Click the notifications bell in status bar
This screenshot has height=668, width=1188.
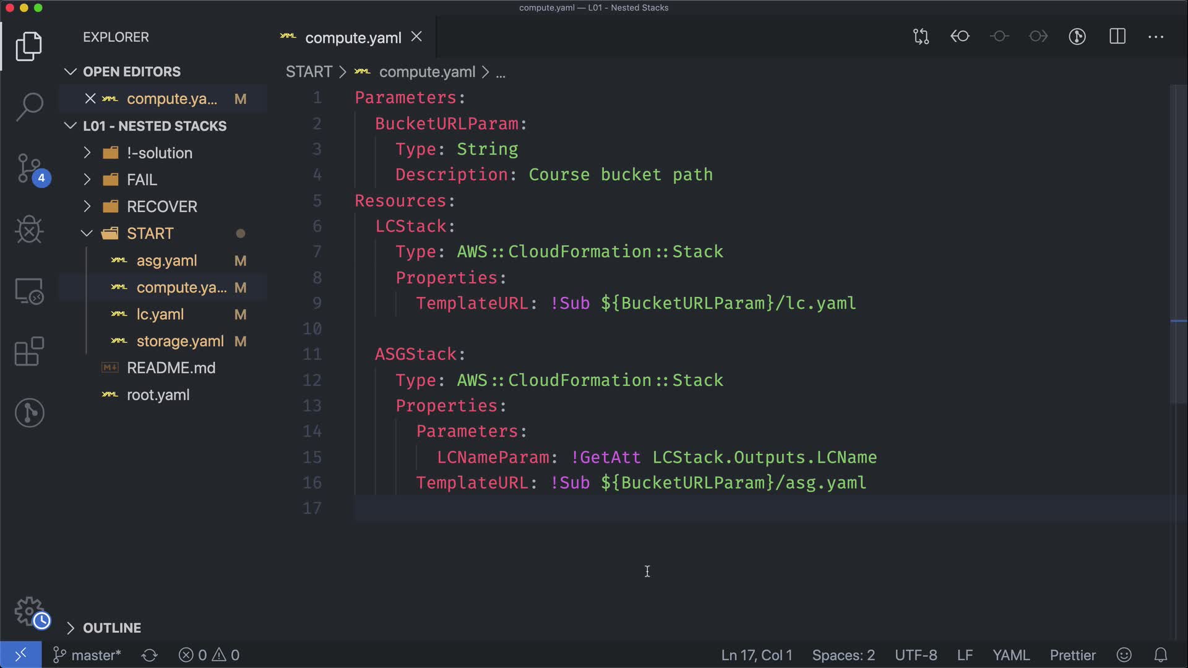click(x=1161, y=655)
